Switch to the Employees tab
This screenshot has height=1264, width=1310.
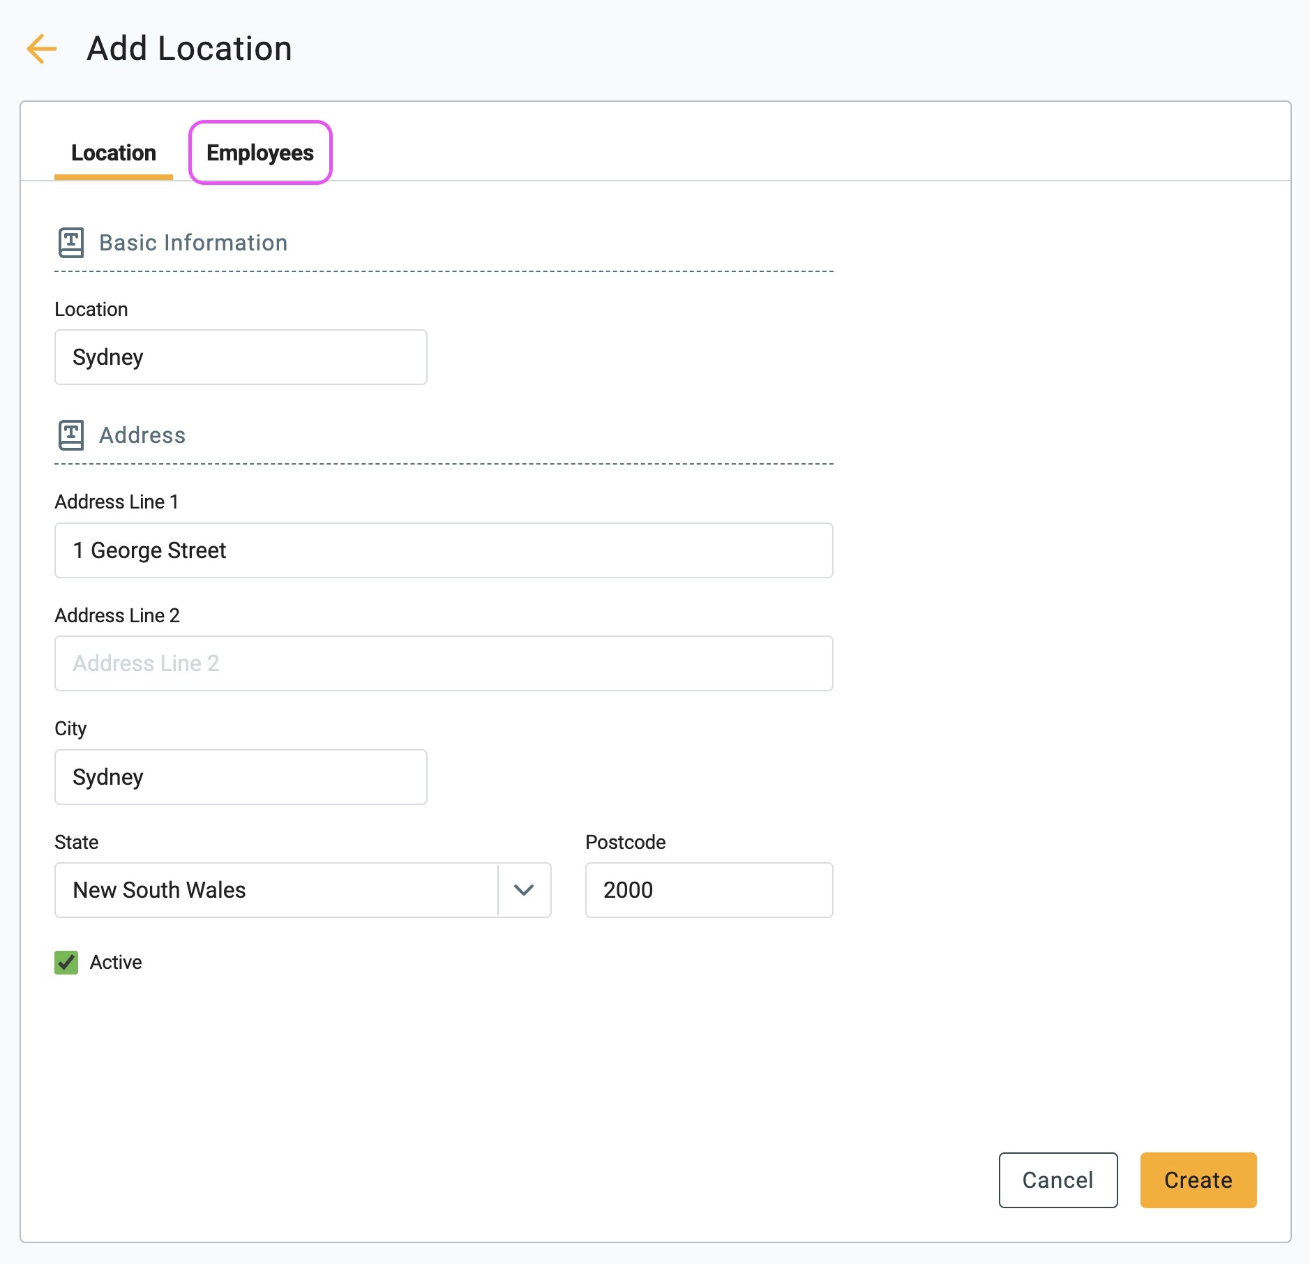point(260,153)
